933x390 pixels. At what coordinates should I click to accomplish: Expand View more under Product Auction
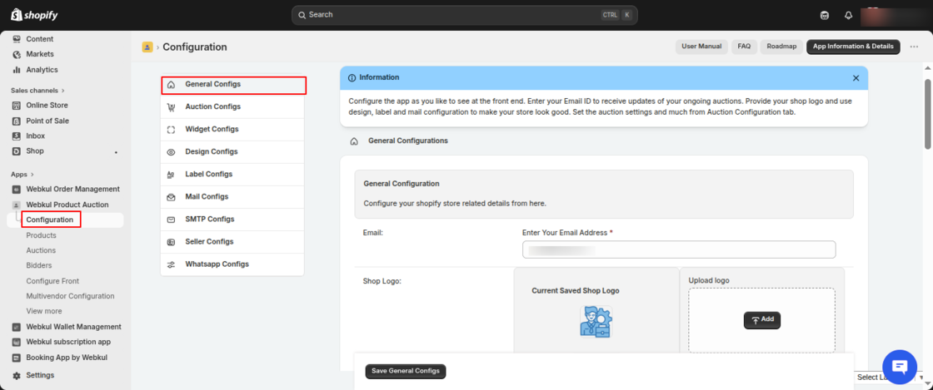pos(44,311)
